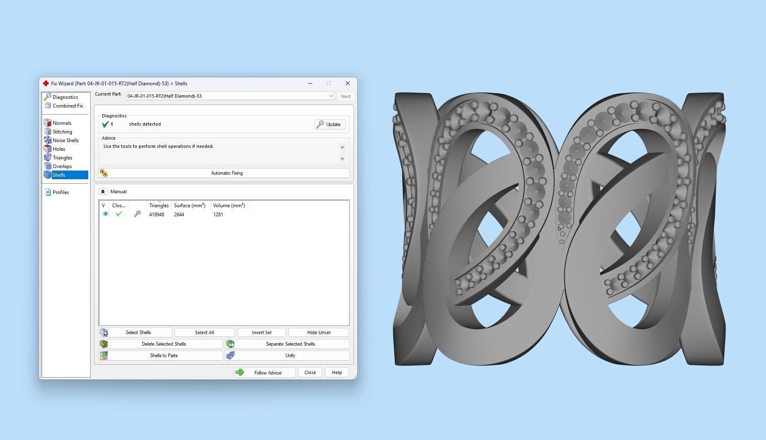This screenshot has height=440, width=766.
Task: Click the Profiles document icon
Action: [x=48, y=192]
